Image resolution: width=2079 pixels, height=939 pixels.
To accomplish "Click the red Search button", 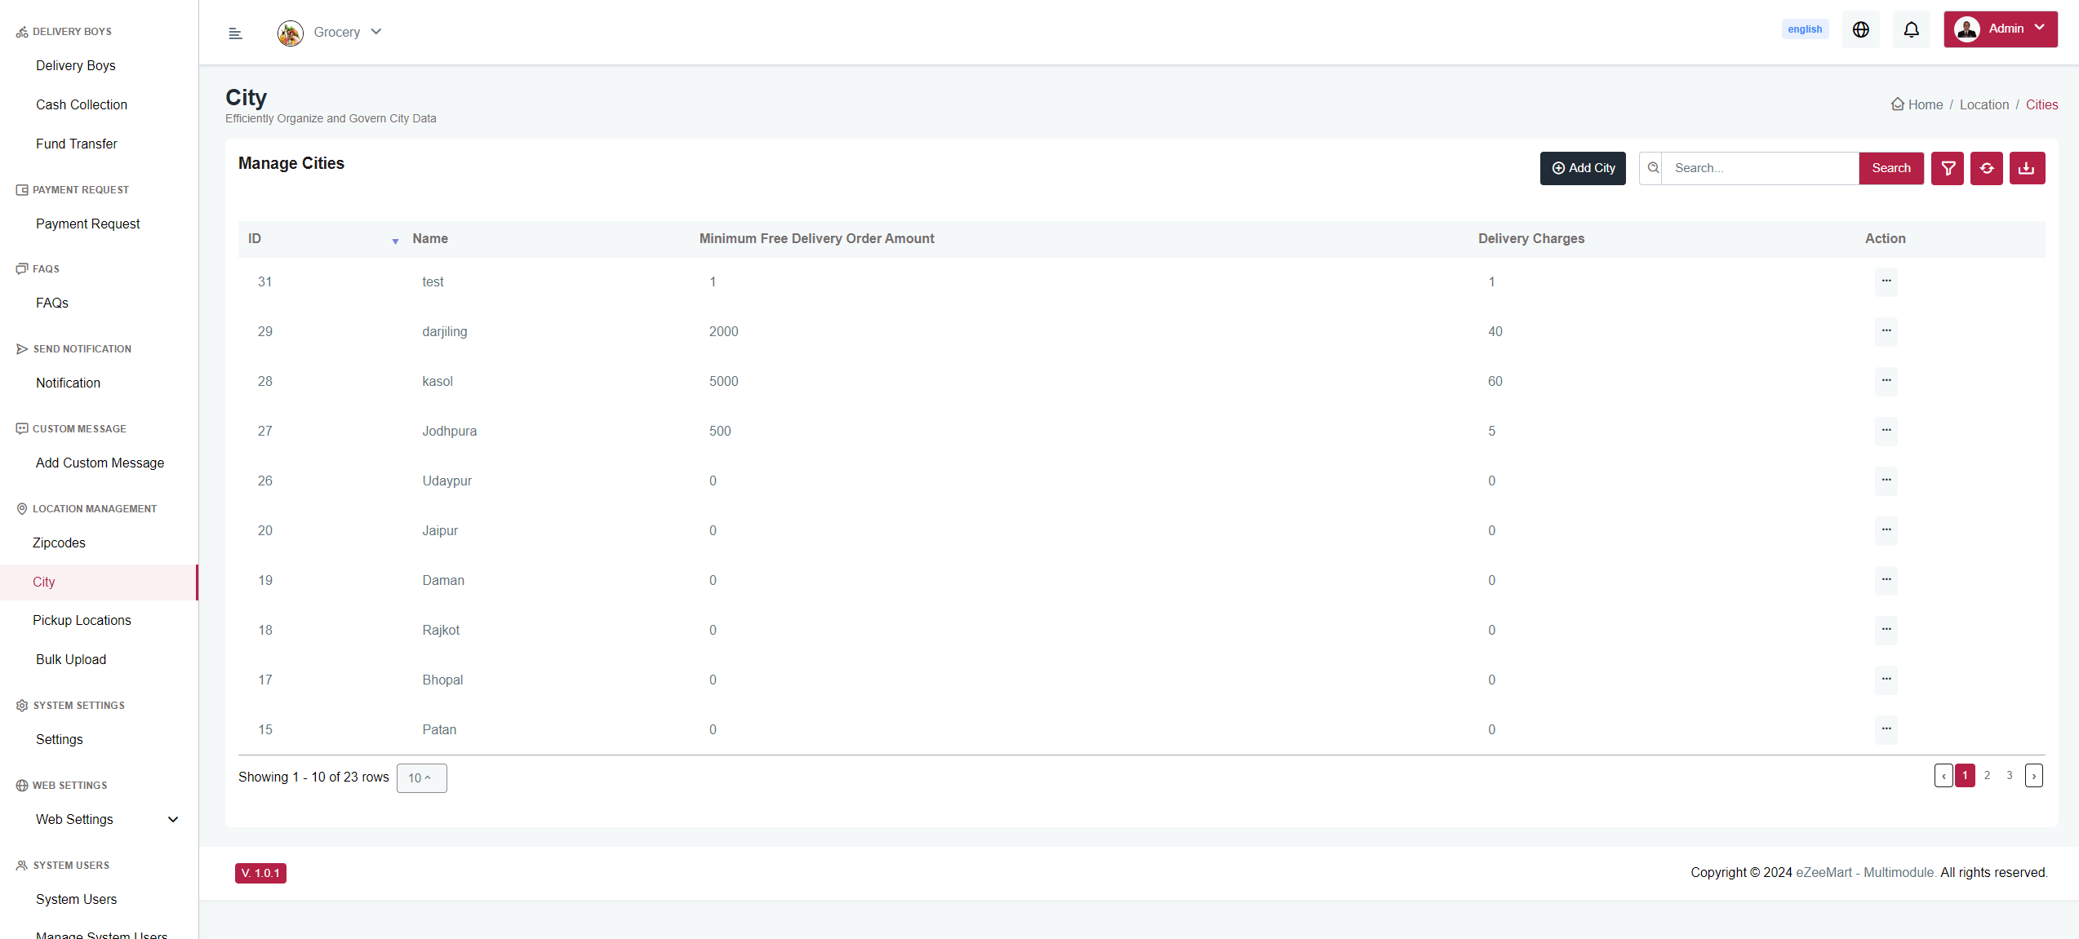I will 1891,168.
